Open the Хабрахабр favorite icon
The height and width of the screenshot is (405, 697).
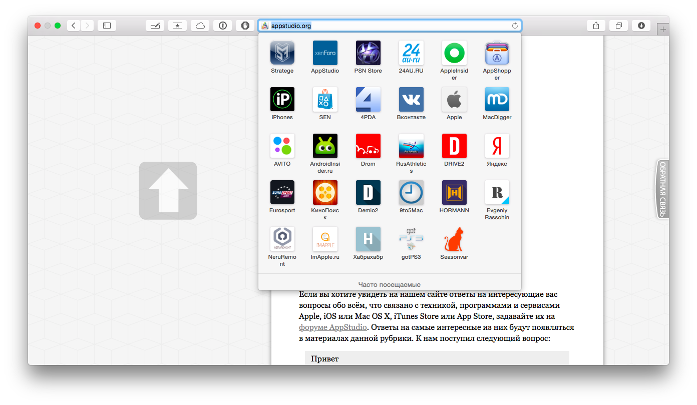pos(368,239)
